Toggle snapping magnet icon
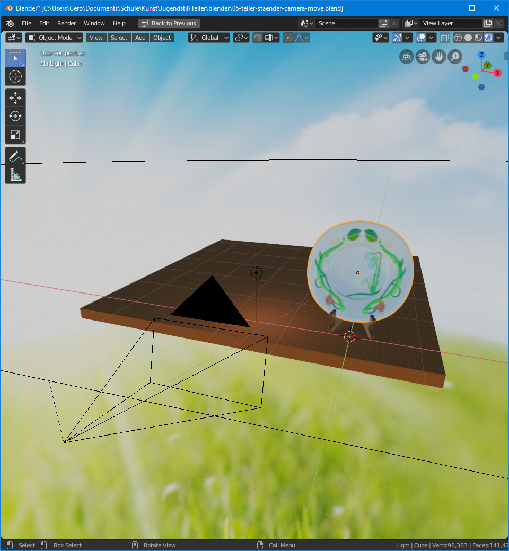 coord(257,38)
